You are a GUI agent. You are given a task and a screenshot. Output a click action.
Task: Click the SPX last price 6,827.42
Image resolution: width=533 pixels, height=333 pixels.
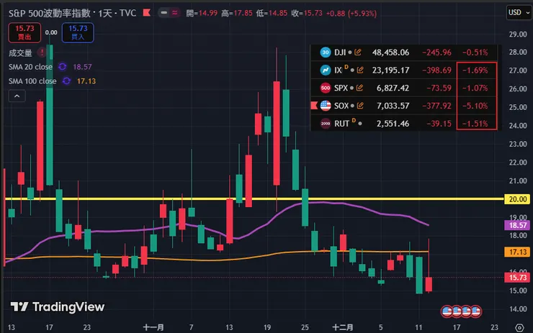point(393,88)
